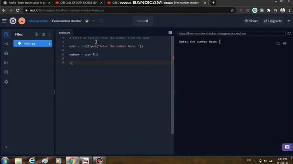
Task: Click the browser address bar URL
Action: 67,10
